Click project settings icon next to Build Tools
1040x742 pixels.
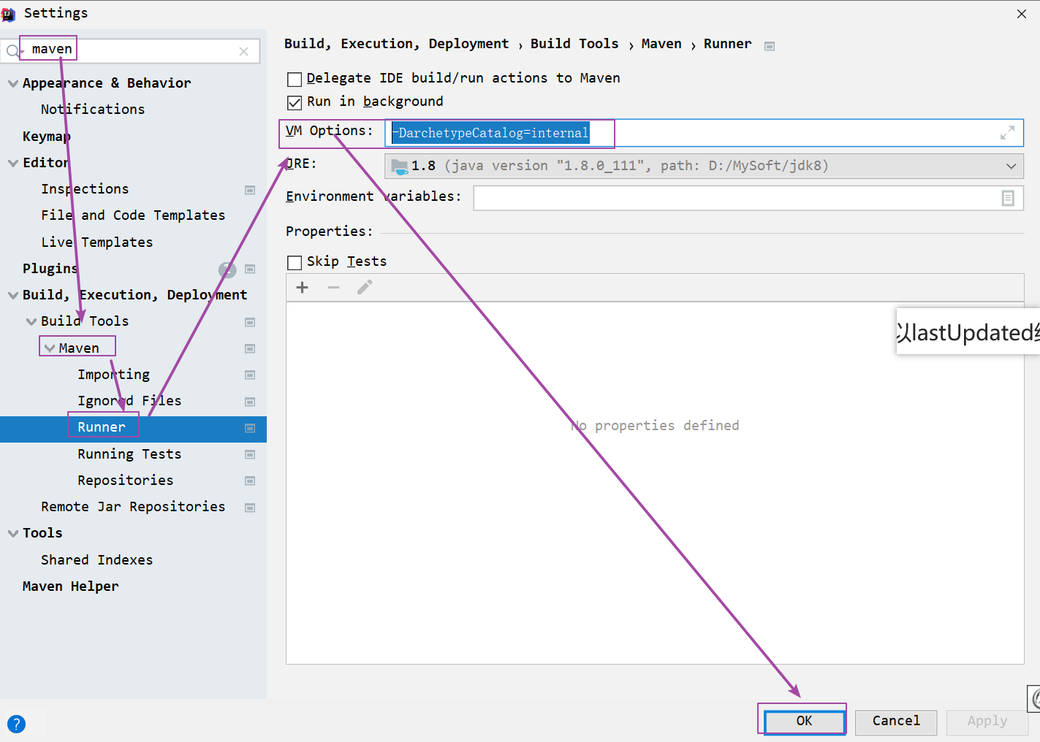250,322
